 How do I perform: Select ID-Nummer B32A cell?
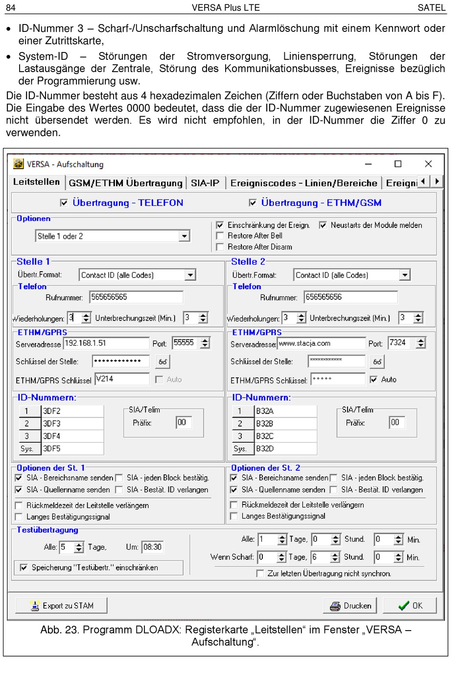[x=286, y=411]
